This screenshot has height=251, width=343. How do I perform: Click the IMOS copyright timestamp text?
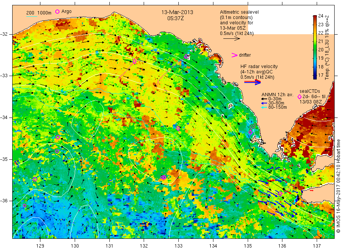(x=338, y=186)
